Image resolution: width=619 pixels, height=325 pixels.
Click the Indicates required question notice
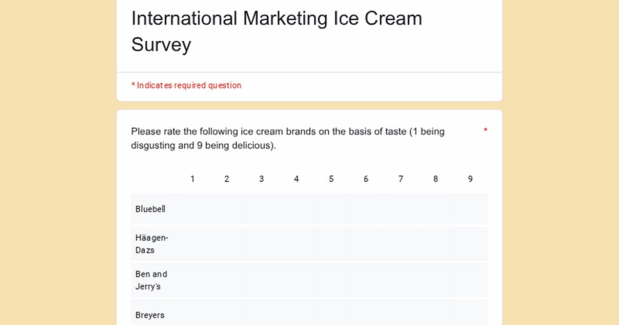pos(186,85)
